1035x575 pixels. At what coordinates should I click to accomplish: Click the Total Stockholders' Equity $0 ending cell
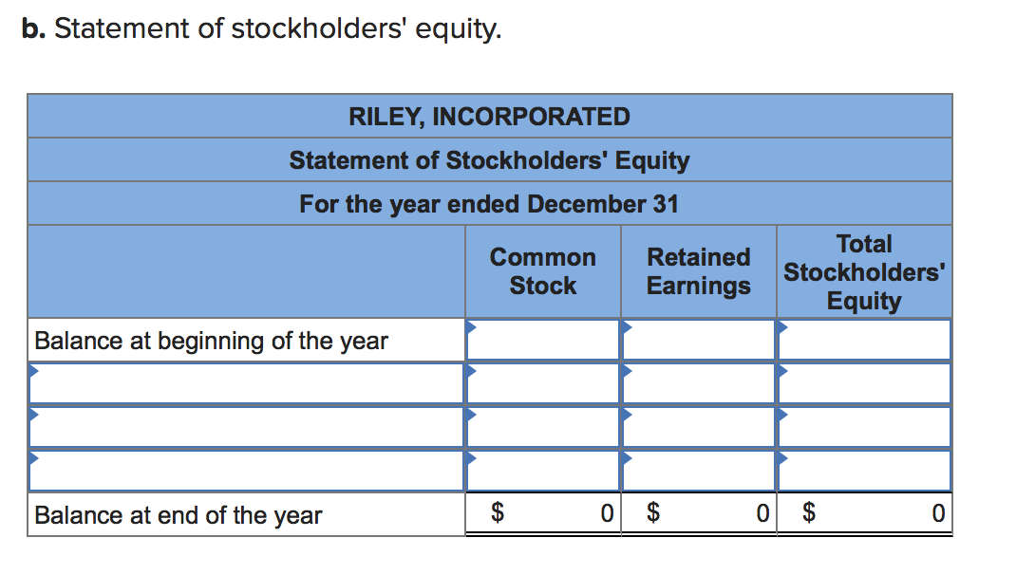tap(864, 513)
